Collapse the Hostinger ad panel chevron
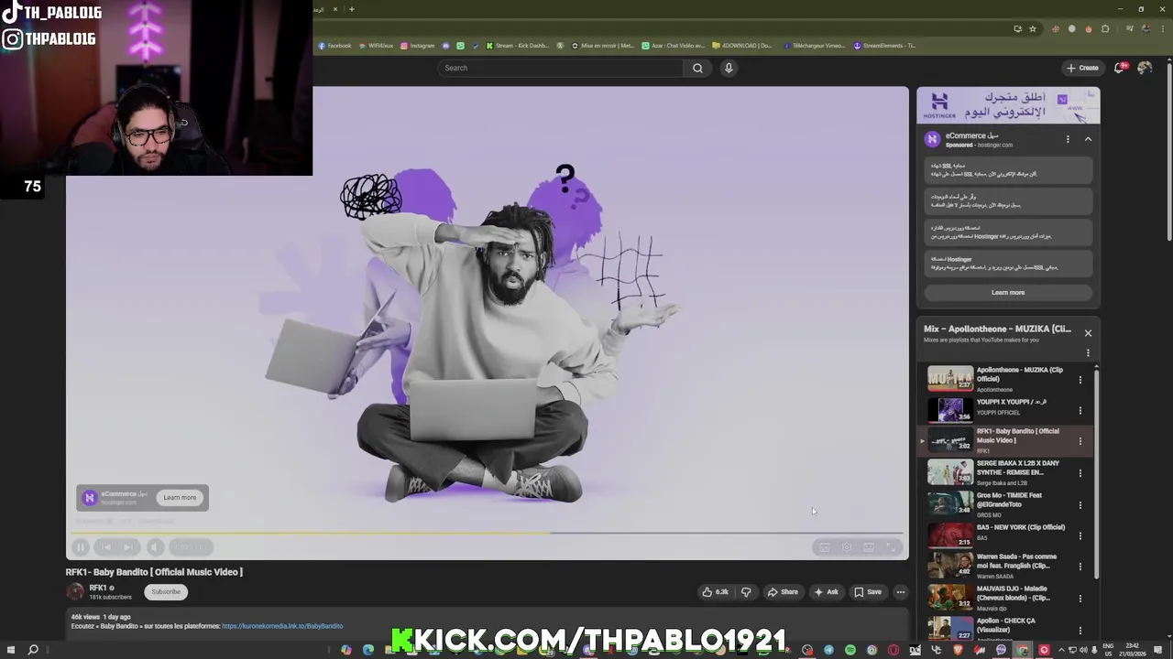This screenshot has width=1173, height=659. click(x=1088, y=139)
